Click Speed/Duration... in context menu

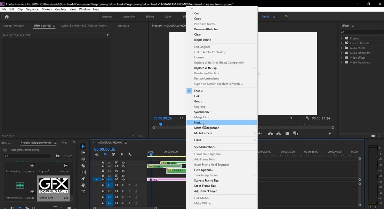(x=205, y=147)
